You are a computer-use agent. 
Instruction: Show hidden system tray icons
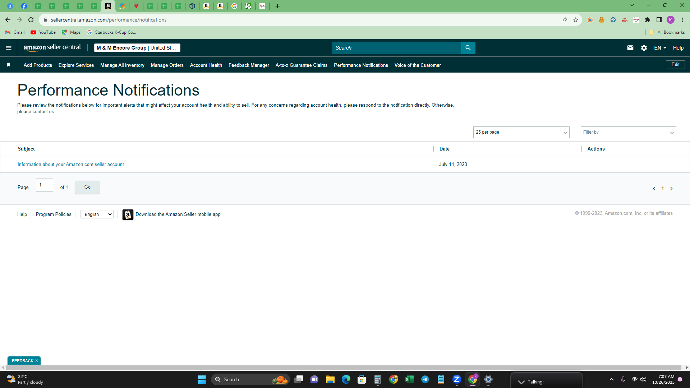click(x=612, y=379)
